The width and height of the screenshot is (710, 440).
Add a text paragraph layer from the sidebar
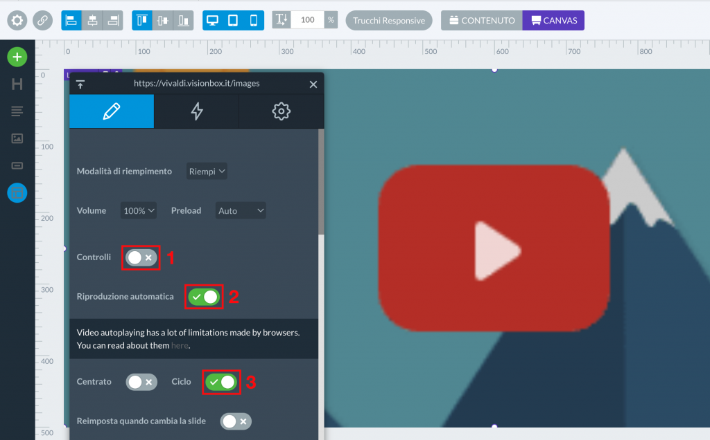[x=17, y=111]
